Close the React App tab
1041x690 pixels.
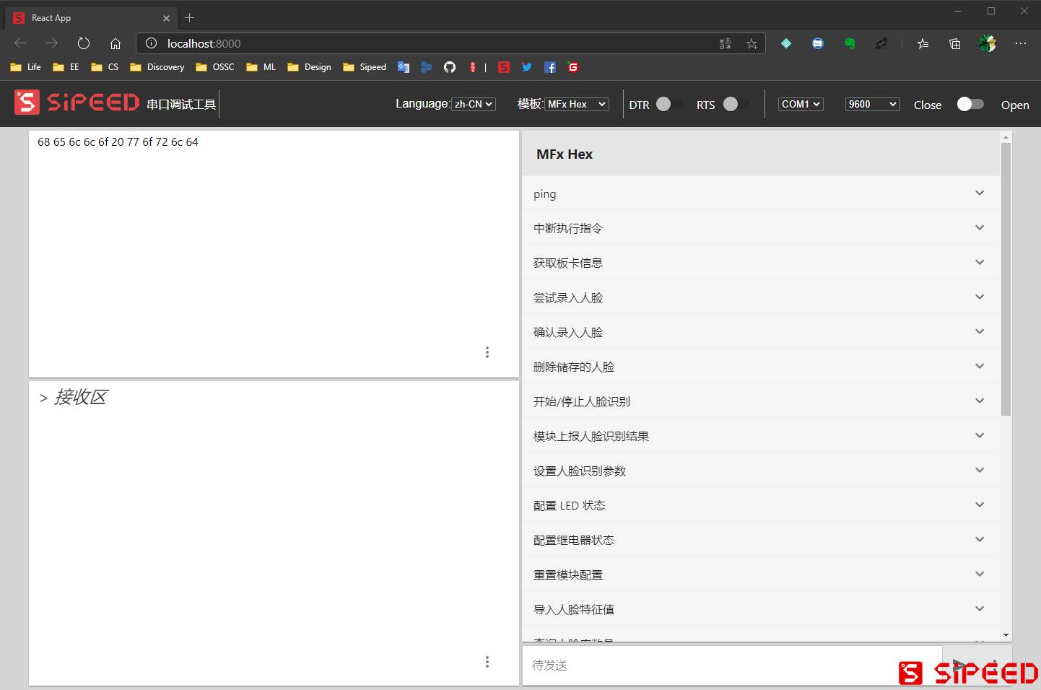(x=166, y=18)
